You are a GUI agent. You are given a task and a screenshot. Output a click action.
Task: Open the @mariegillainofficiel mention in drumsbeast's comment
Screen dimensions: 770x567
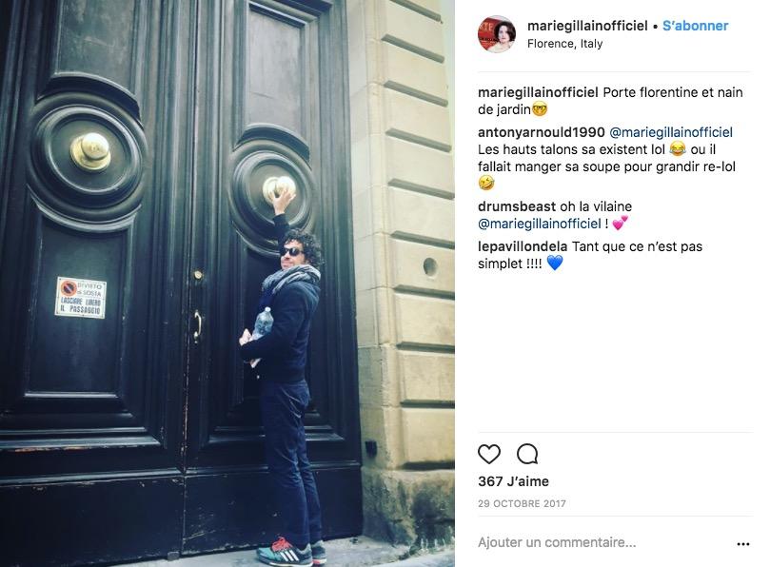[x=540, y=224]
